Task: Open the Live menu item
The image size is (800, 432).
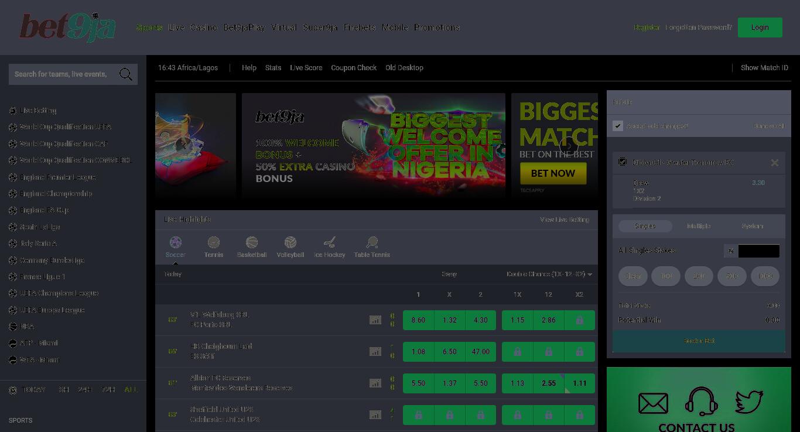Action: pos(176,28)
